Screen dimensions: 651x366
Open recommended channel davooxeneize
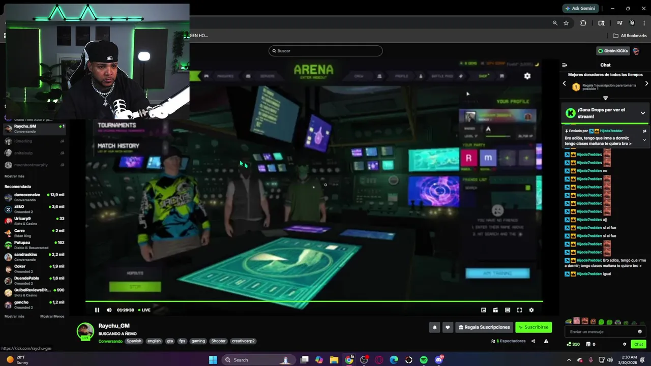pyautogui.click(x=35, y=197)
